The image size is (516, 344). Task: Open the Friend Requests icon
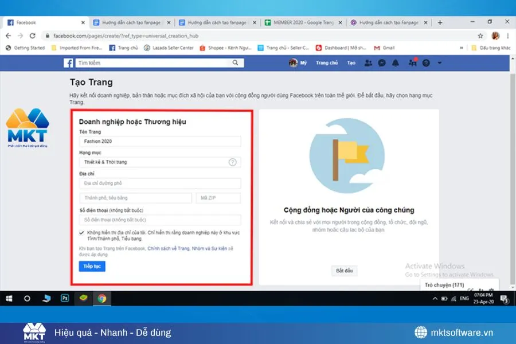click(x=368, y=63)
